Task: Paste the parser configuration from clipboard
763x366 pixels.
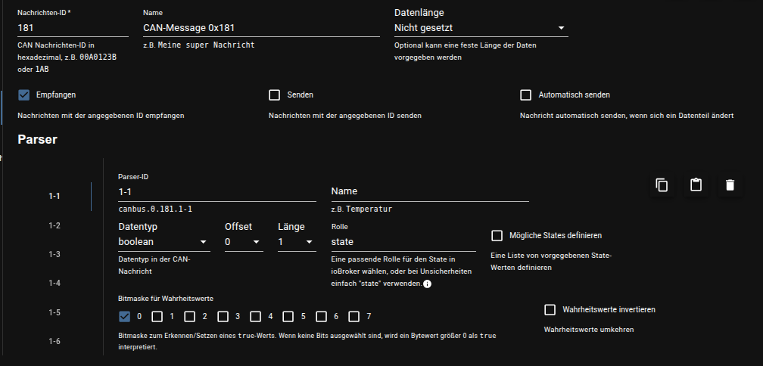Action: tap(696, 185)
